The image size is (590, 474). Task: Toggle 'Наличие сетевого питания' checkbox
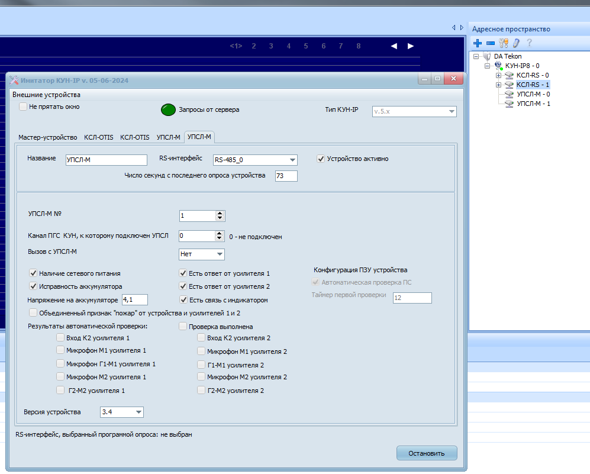(x=33, y=273)
